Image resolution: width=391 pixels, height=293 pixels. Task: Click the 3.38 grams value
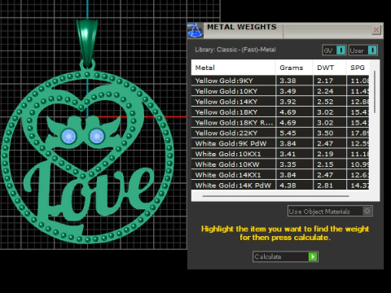pyautogui.click(x=288, y=81)
